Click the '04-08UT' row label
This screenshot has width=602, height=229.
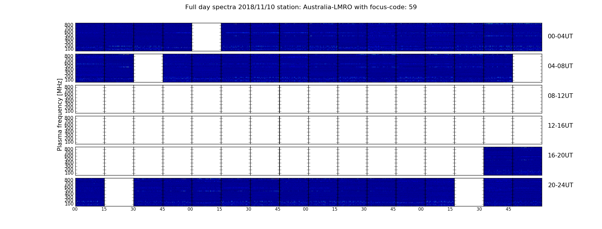560,66
